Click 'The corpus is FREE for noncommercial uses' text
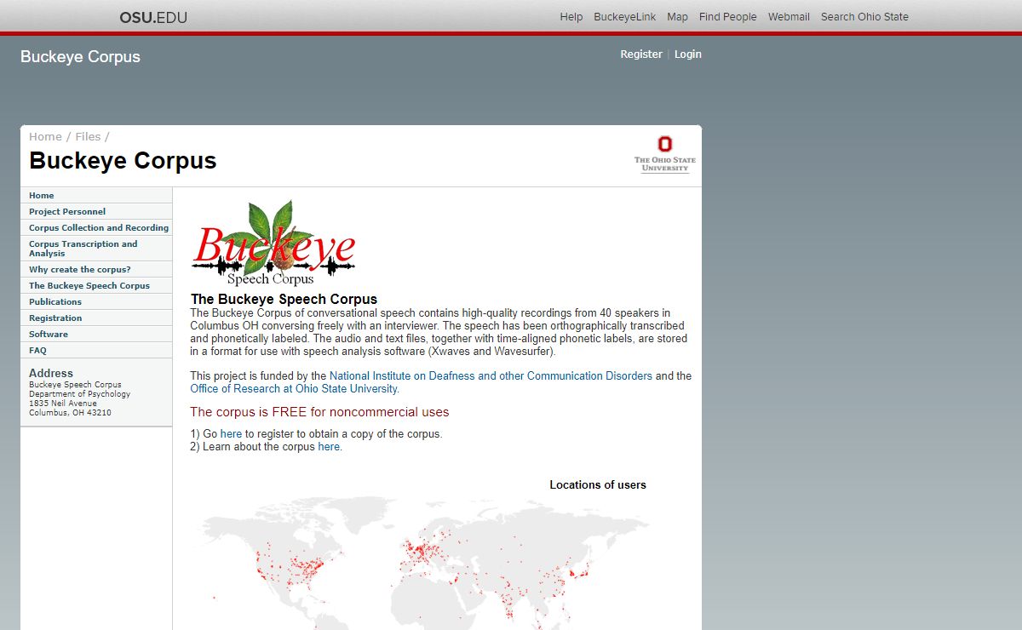1022x630 pixels. 319,412
